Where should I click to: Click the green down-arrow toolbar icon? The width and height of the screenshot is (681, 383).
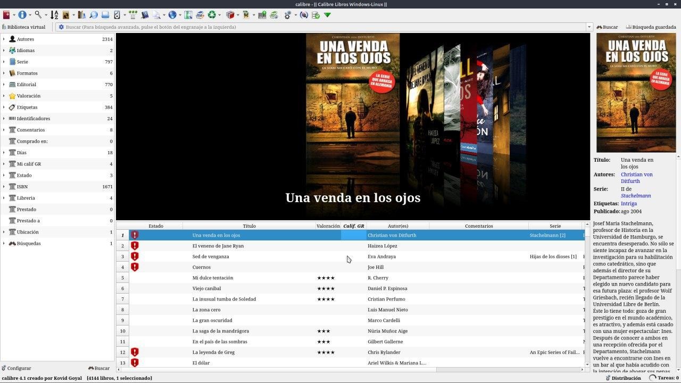coord(327,15)
